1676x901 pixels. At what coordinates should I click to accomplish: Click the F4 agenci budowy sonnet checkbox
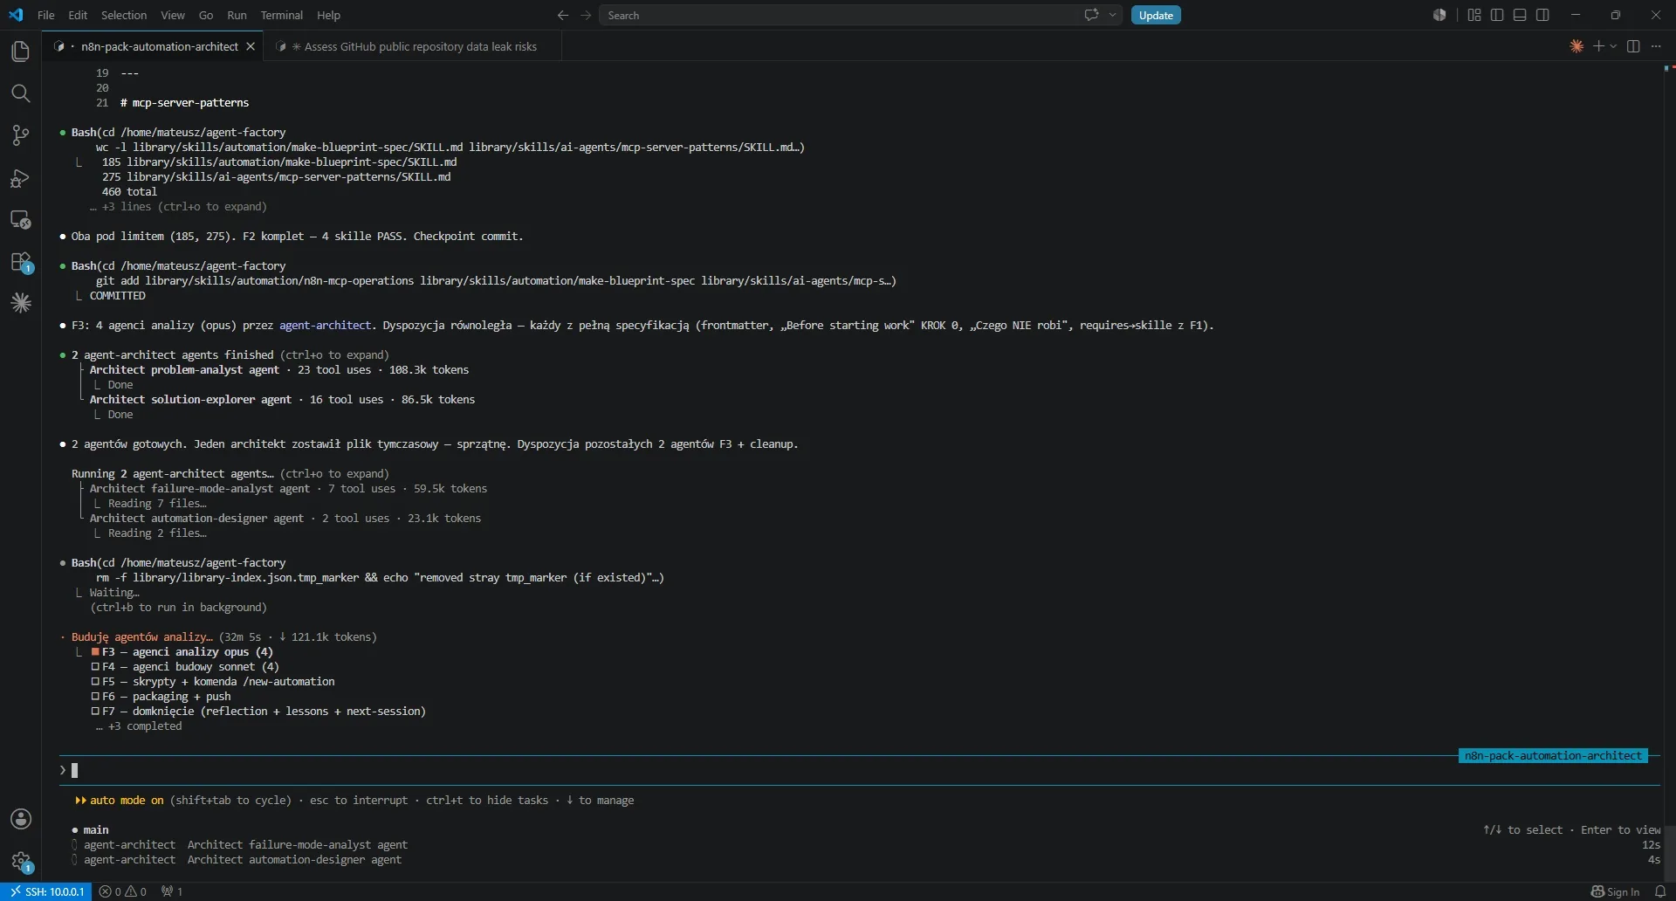pos(95,667)
